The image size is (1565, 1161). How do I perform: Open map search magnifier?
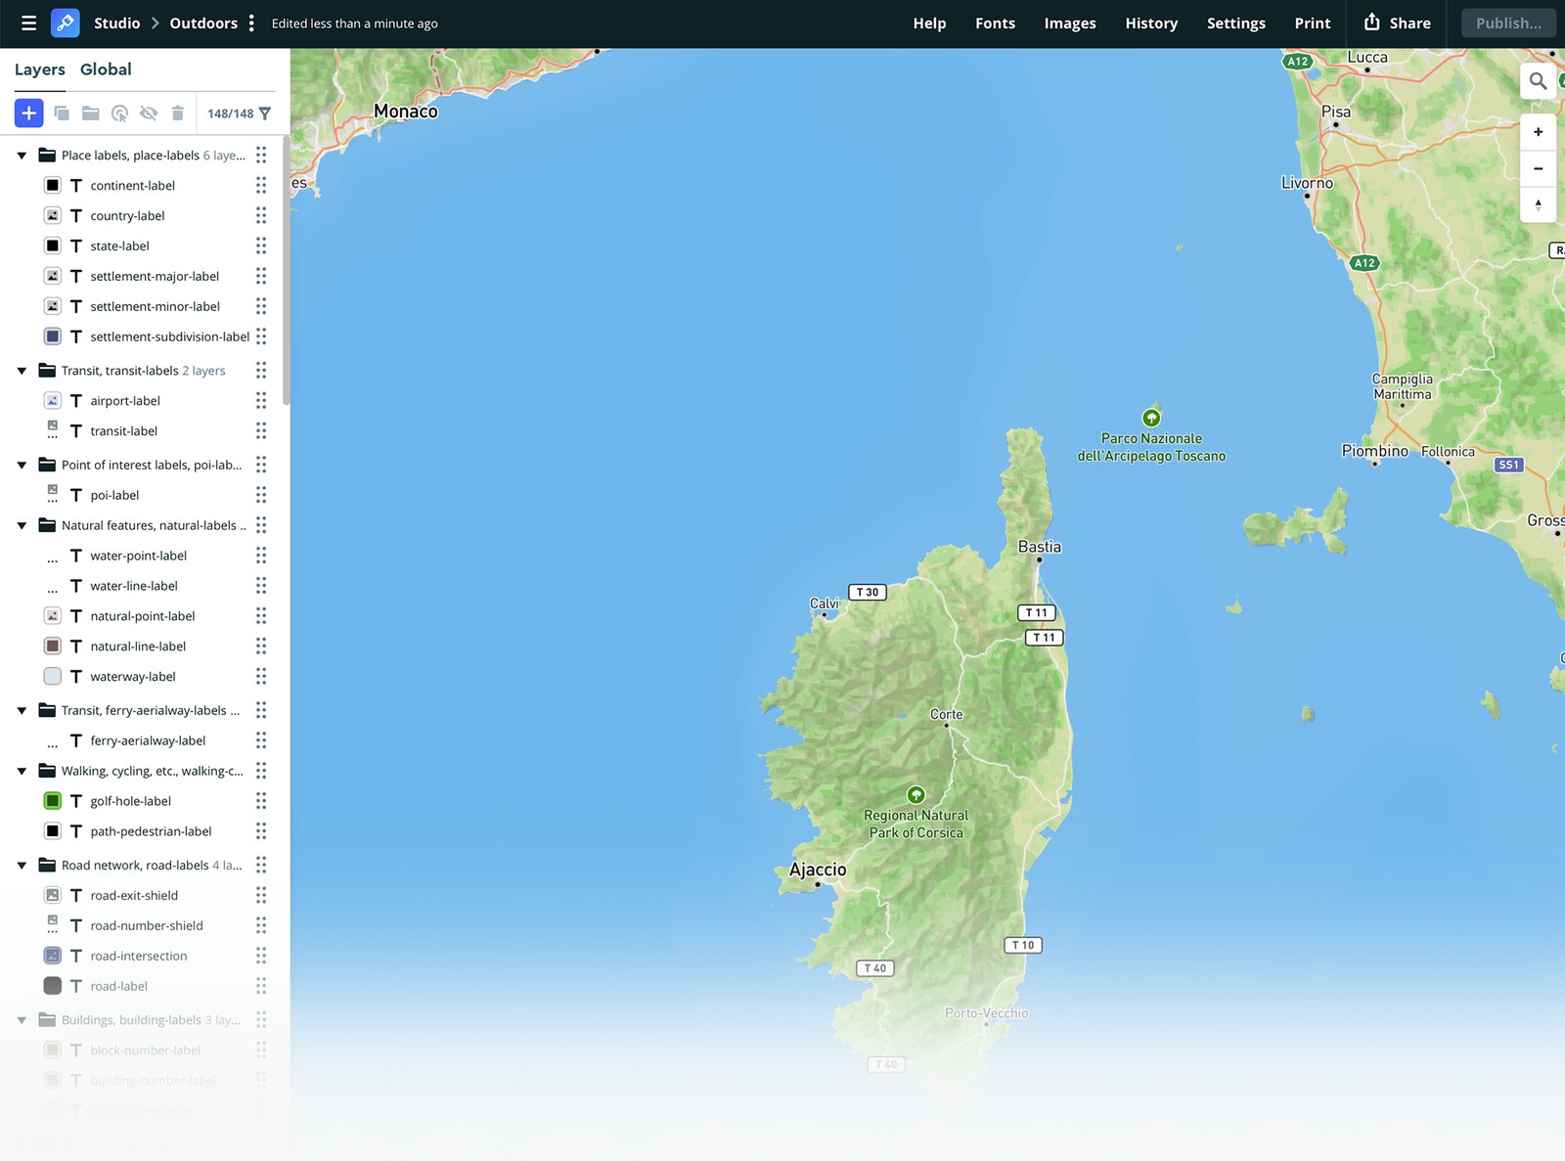click(x=1538, y=81)
